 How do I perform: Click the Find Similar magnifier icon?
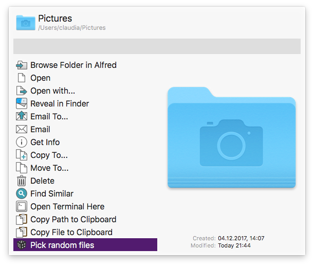[x=22, y=194]
